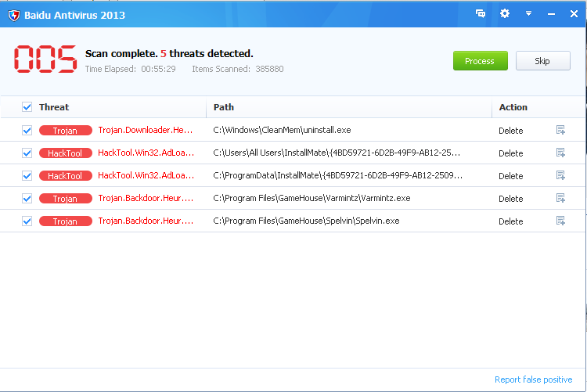This screenshot has height=392, width=587.
Task: Select Trojan.Backdoor.Heur name in Varmintz row
Action: 146,198
